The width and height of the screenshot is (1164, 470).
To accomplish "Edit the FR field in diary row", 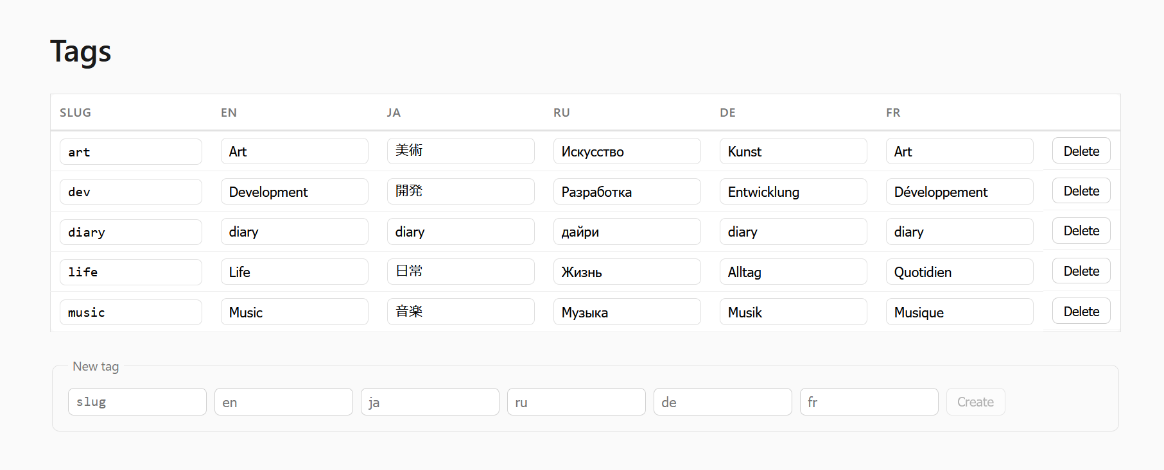I will (960, 231).
